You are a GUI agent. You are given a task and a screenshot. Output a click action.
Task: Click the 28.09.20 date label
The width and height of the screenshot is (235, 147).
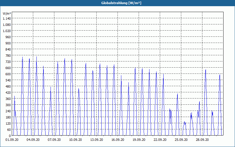click(x=202, y=140)
